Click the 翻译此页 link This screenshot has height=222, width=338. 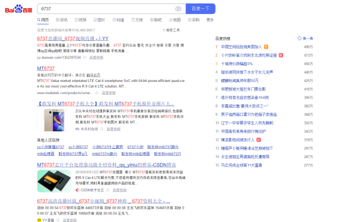[x=93, y=75]
